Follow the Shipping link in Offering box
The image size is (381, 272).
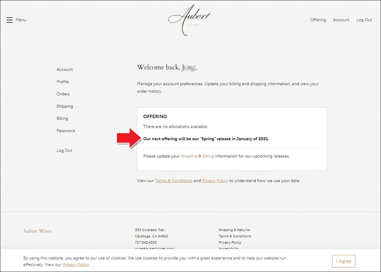pos(189,156)
